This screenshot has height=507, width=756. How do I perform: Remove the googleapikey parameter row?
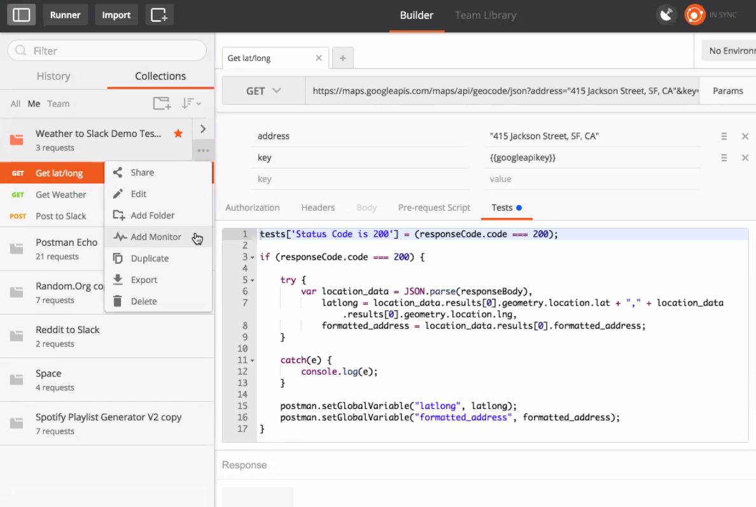(745, 158)
